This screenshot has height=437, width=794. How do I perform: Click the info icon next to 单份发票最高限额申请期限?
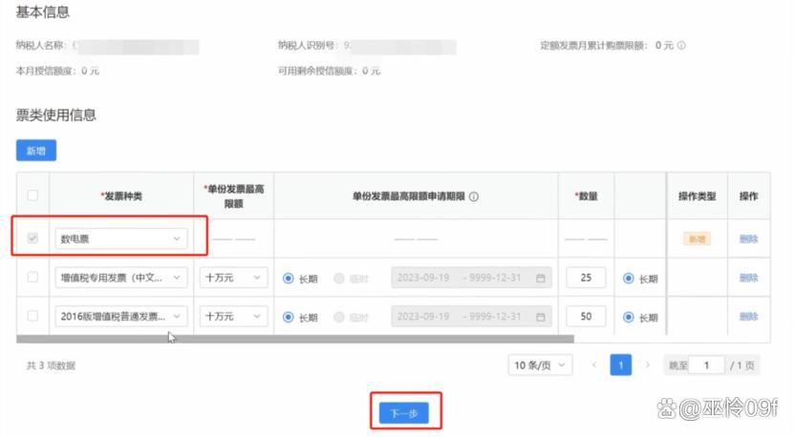(x=474, y=197)
